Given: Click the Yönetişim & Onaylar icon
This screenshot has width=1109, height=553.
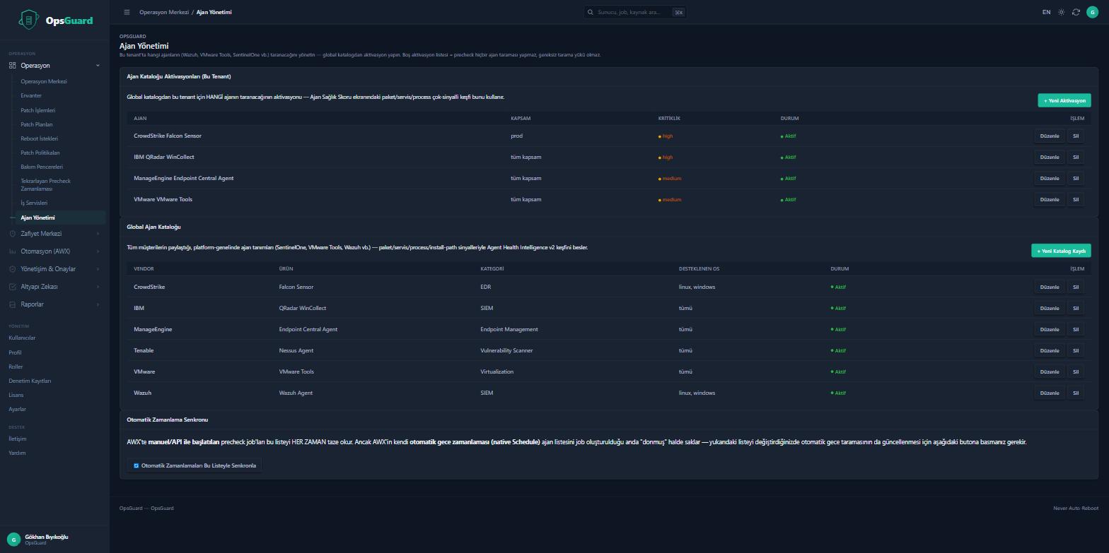Looking at the screenshot, I should click(x=13, y=269).
